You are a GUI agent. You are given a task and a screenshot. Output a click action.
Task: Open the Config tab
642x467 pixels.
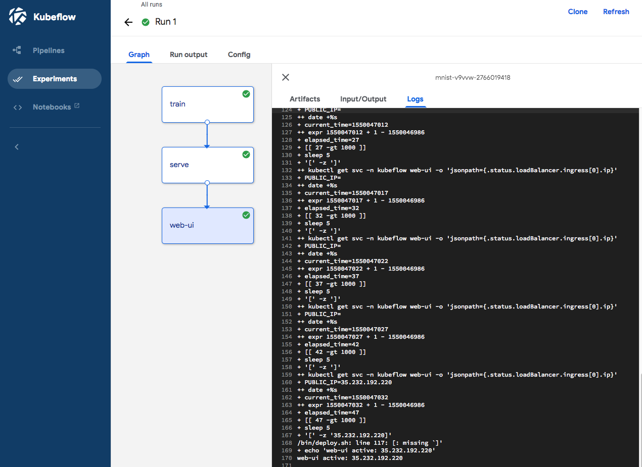(239, 55)
